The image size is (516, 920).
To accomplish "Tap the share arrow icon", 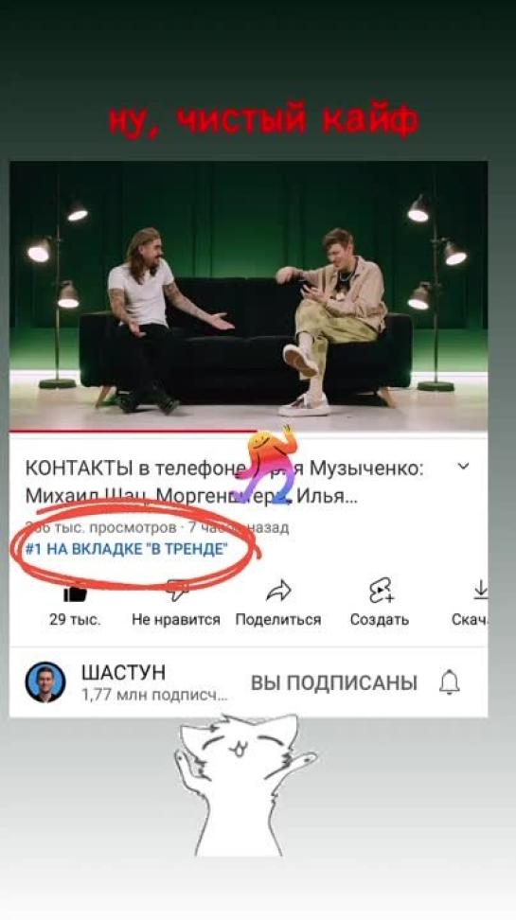I will [278, 592].
